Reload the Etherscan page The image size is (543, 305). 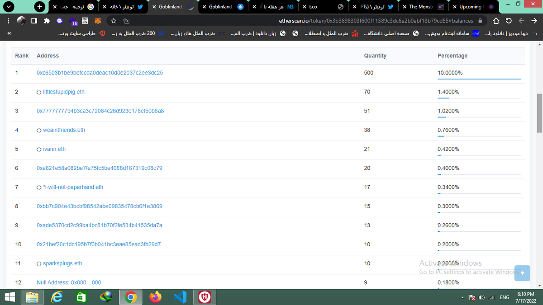pos(509,21)
